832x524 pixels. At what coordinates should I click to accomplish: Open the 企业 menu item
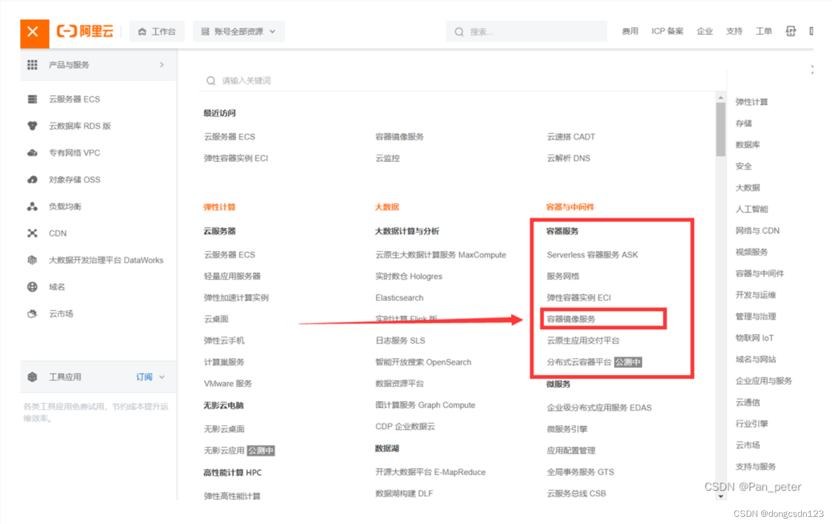(x=705, y=31)
